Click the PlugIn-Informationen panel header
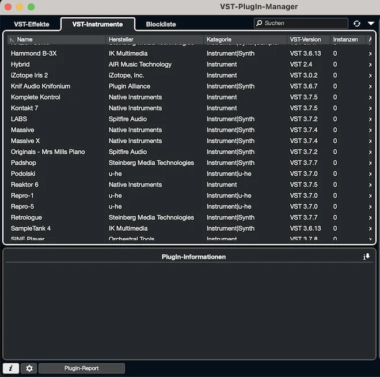 pyautogui.click(x=193, y=257)
